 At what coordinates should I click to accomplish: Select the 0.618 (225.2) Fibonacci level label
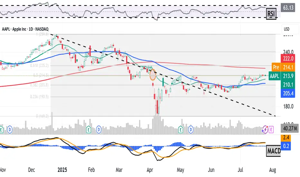click(39, 66)
